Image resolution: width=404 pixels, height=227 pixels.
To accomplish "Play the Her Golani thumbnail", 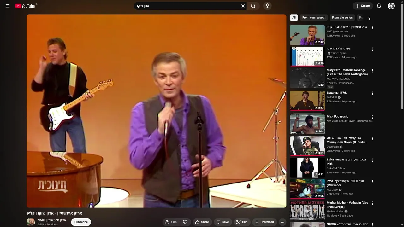I will tap(307, 146).
